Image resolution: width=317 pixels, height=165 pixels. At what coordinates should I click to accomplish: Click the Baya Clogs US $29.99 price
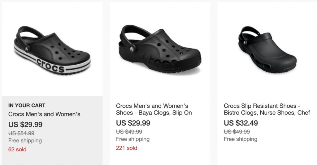click(133, 123)
